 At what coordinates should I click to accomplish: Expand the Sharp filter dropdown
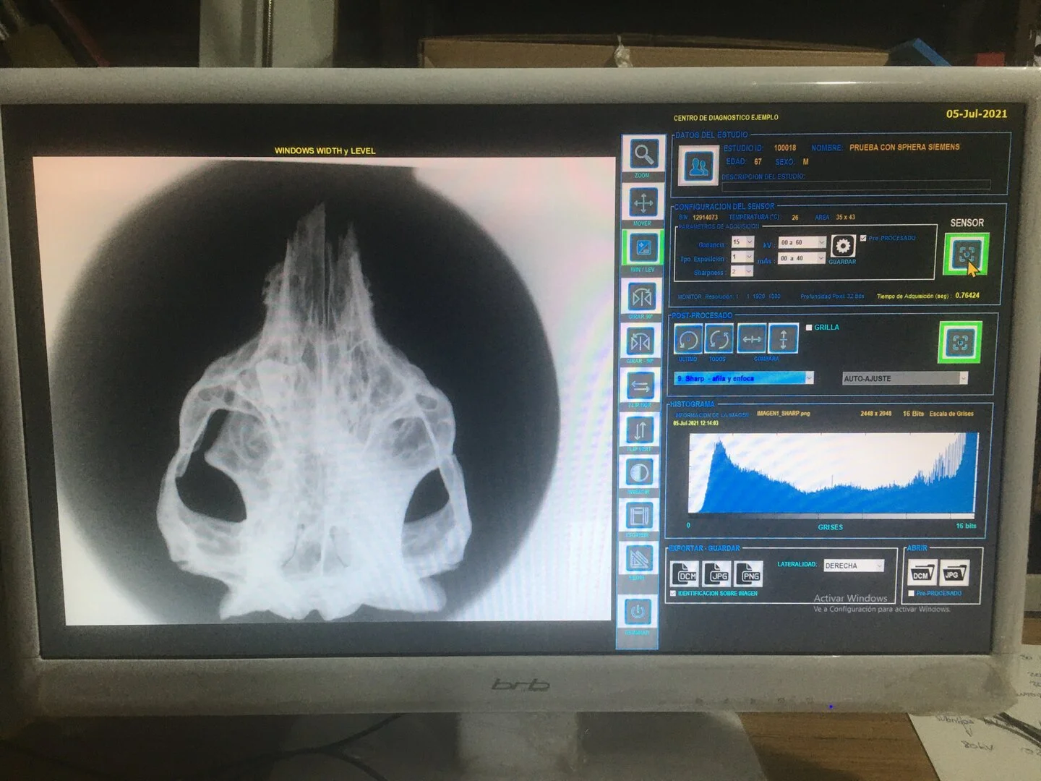[809, 378]
